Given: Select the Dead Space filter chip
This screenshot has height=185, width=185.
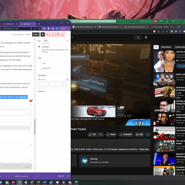Looking at the screenshot, I should coord(166,47).
